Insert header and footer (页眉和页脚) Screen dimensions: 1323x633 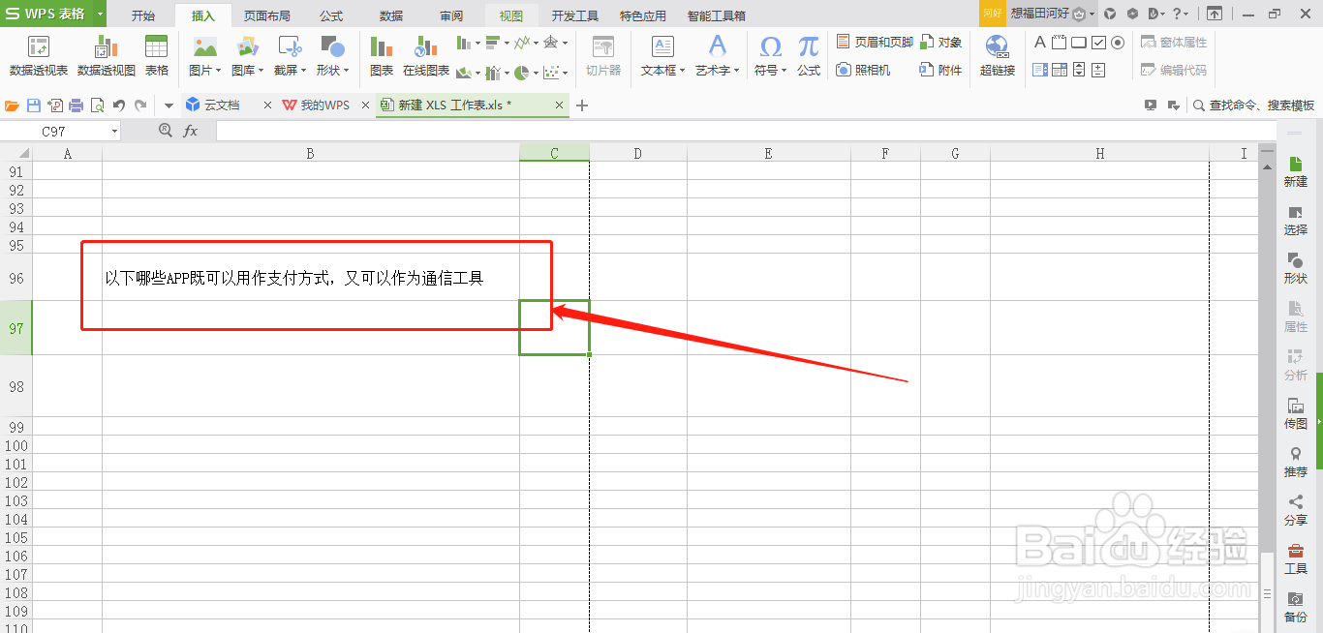tap(875, 43)
